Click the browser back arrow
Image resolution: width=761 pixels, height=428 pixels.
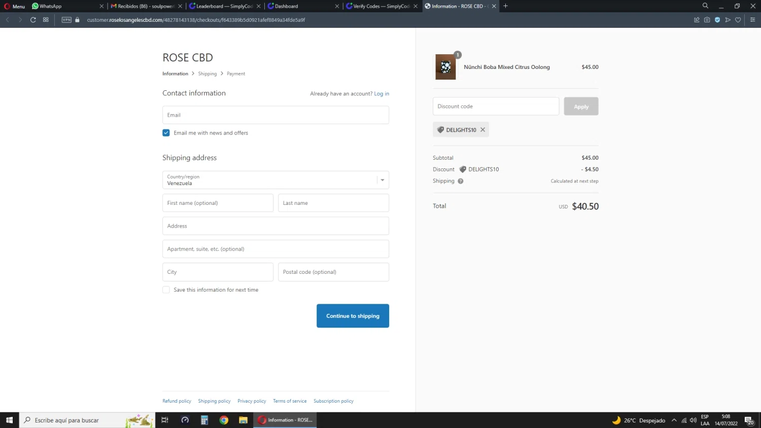point(8,20)
